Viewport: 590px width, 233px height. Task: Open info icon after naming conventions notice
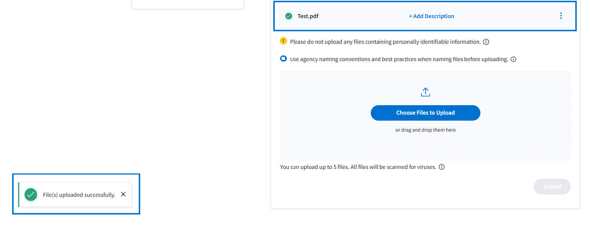[514, 59]
